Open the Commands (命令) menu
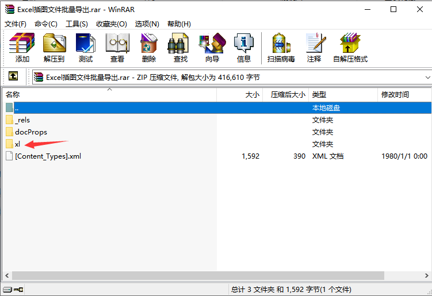The width and height of the screenshot is (432, 296). [46, 24]
